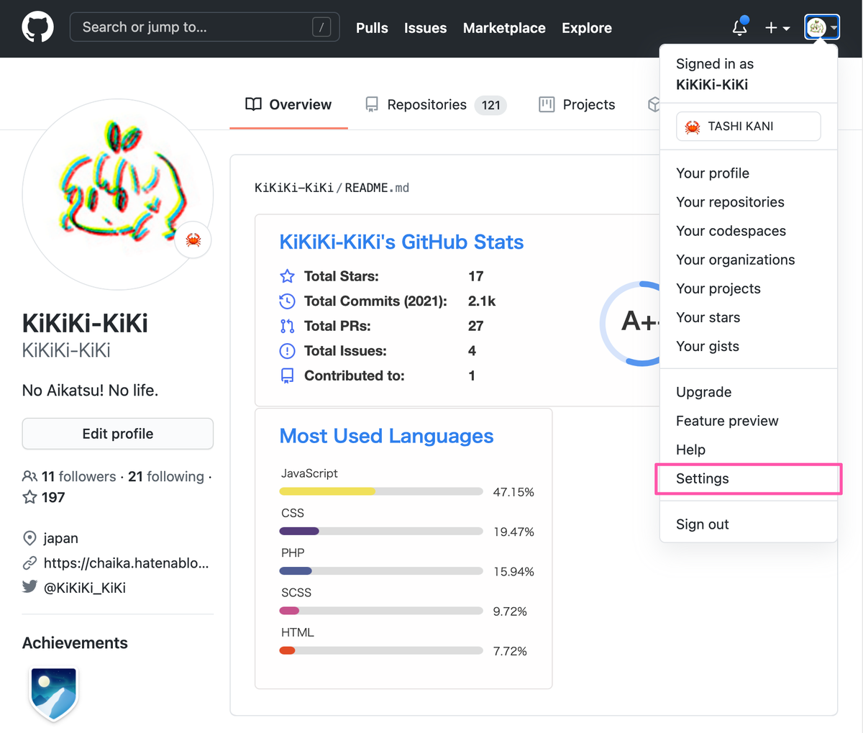
Task: Click the large profile avatar image
Action: (118, 194)
